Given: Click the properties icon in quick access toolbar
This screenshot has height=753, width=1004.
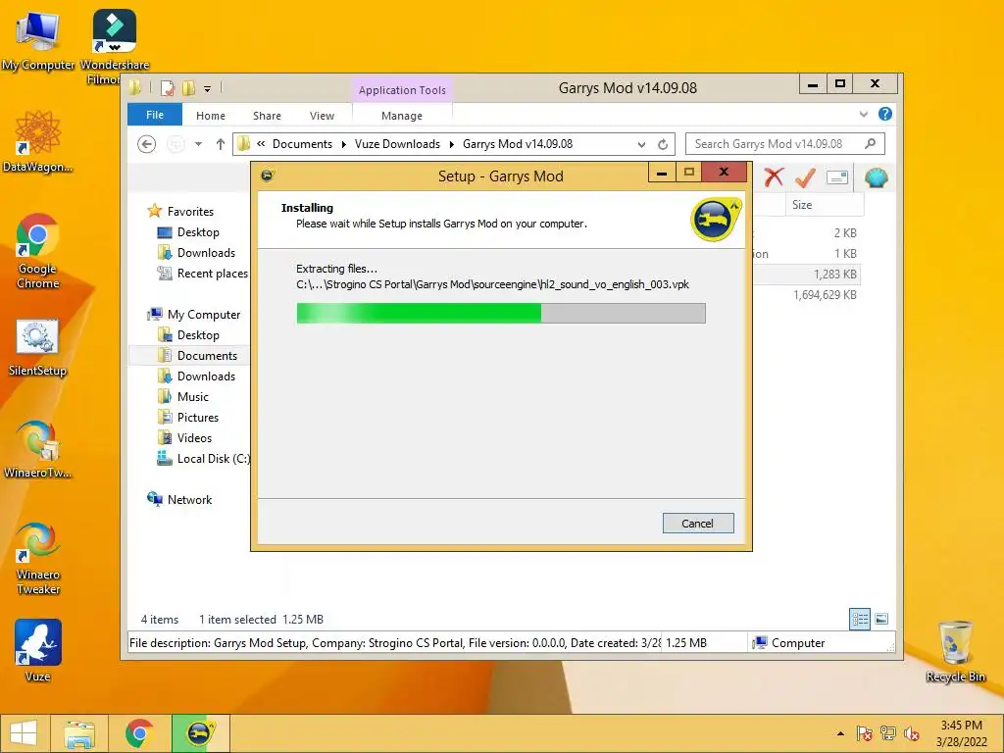Looking at the screenshot, I should (x=167, y=88).
